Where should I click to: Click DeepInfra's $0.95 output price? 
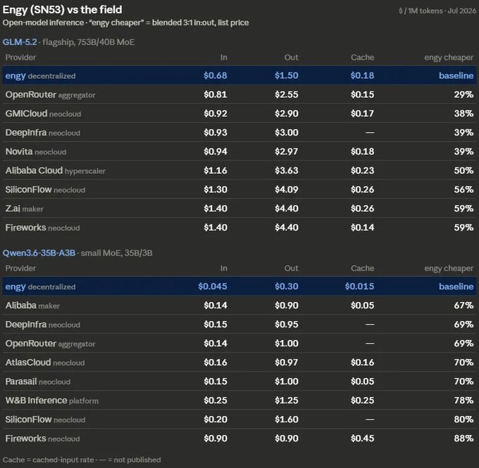point(287,324)
